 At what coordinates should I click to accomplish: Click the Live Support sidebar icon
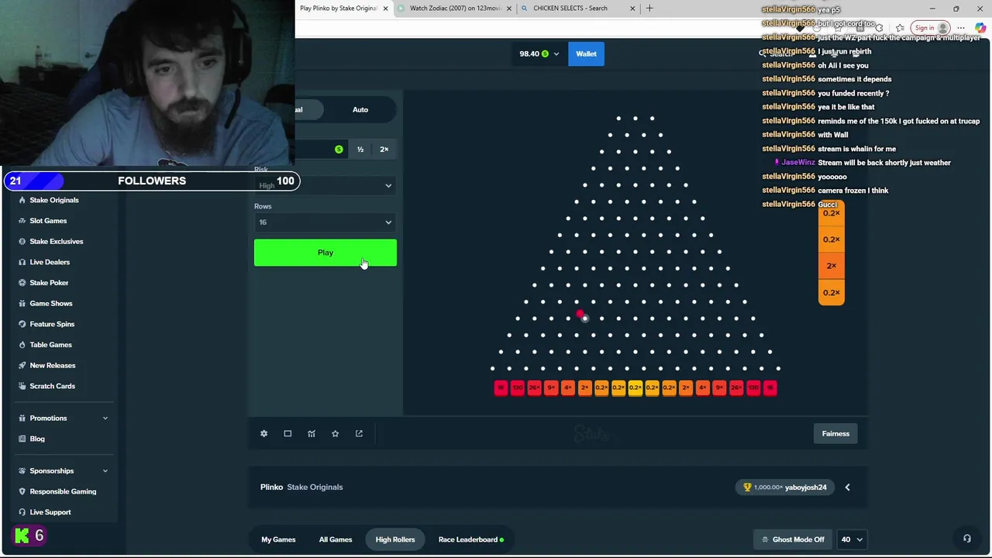[22, 512]
